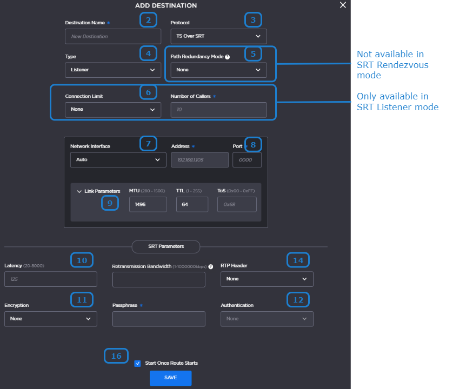Focus the Port input field
453x389 pixels.
(247, 160)
